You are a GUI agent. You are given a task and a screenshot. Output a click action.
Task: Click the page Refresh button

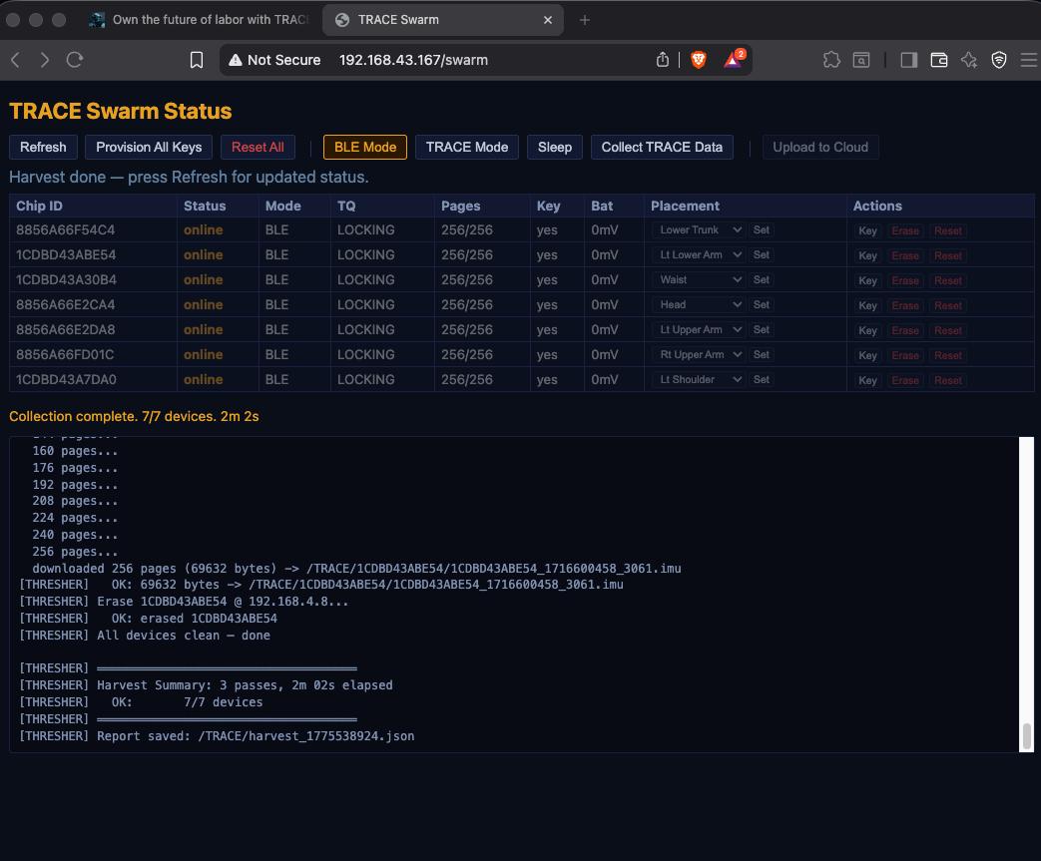tap(43, 148)
